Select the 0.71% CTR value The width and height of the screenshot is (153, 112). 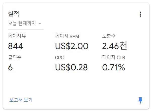[114, 67]
